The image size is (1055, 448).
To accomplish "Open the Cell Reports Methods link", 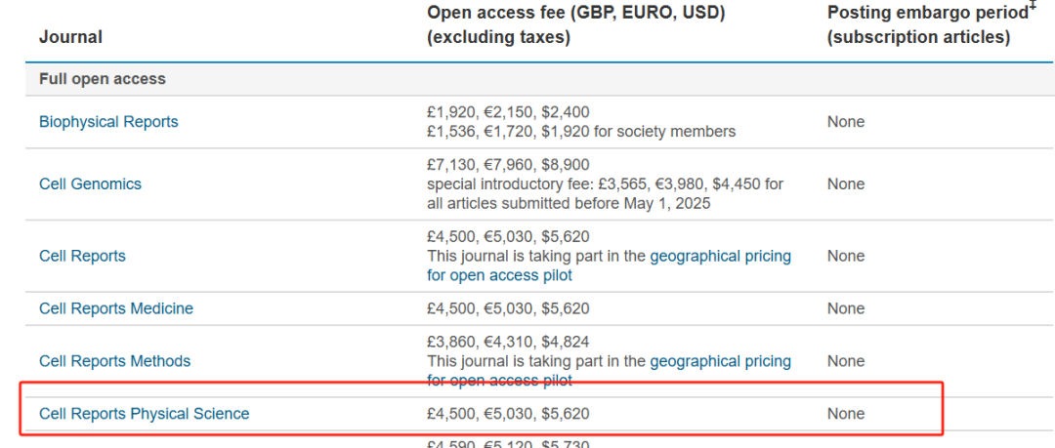I will click(x=114, y=360).
